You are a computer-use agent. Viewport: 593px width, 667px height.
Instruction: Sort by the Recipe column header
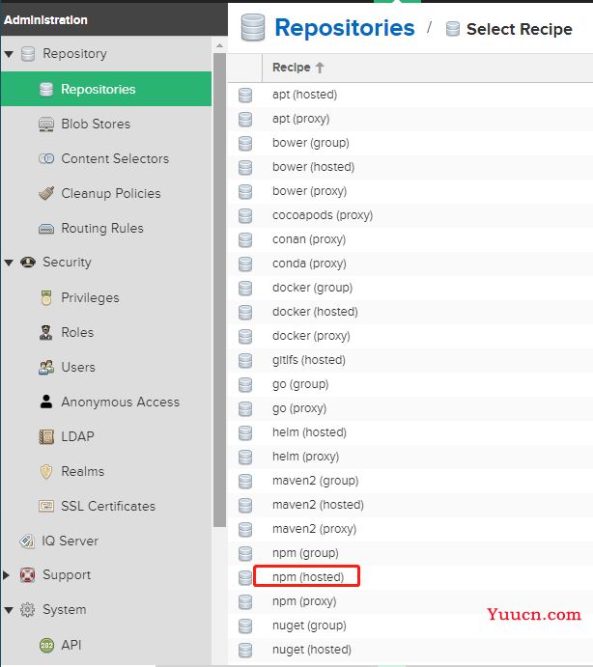[298, 68]
